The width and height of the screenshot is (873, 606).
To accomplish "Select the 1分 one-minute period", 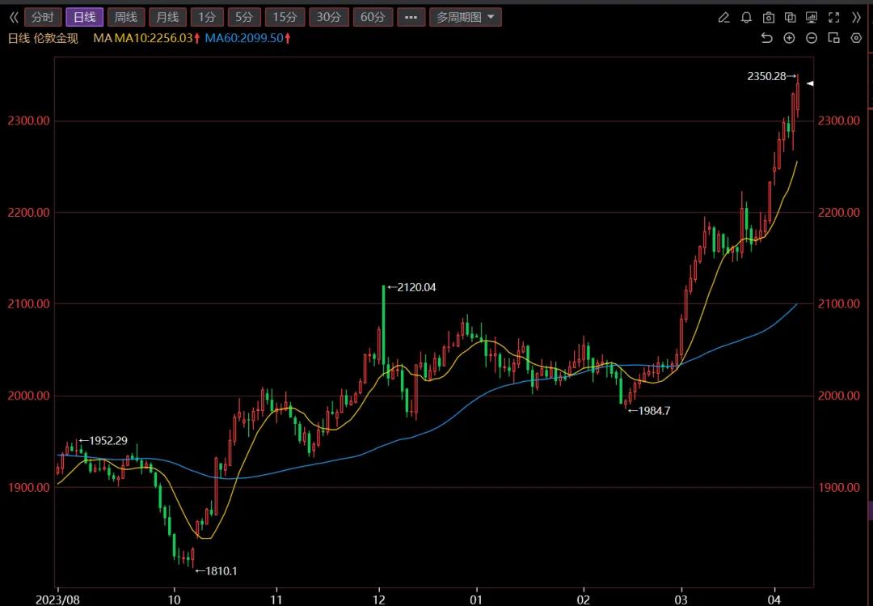I will [x=207, y=17].
